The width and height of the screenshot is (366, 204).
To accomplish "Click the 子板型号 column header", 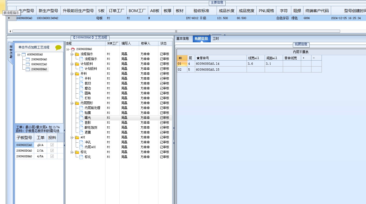I will click(25, 137).
